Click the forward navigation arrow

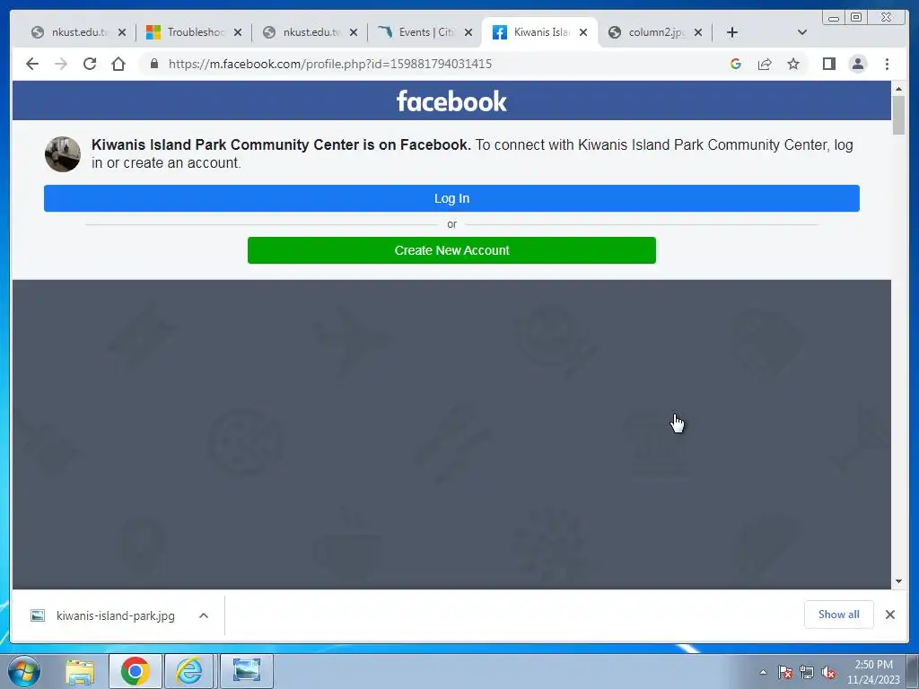pyautogui.click(x=61, y=64)
